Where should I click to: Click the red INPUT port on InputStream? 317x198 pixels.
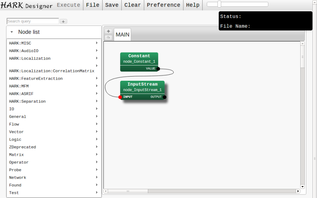click(120, 97)
